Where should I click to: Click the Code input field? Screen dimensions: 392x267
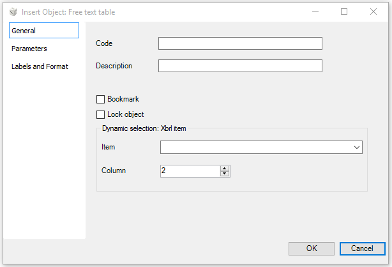coord(240,43)
